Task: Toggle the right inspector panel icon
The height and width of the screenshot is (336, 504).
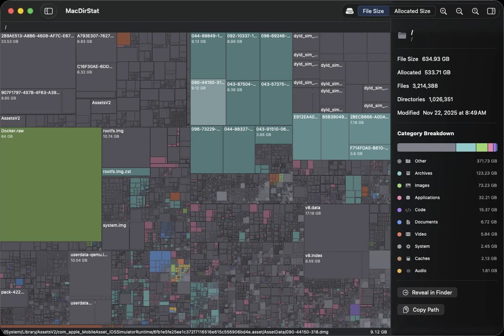Action: tap(491, 11)
